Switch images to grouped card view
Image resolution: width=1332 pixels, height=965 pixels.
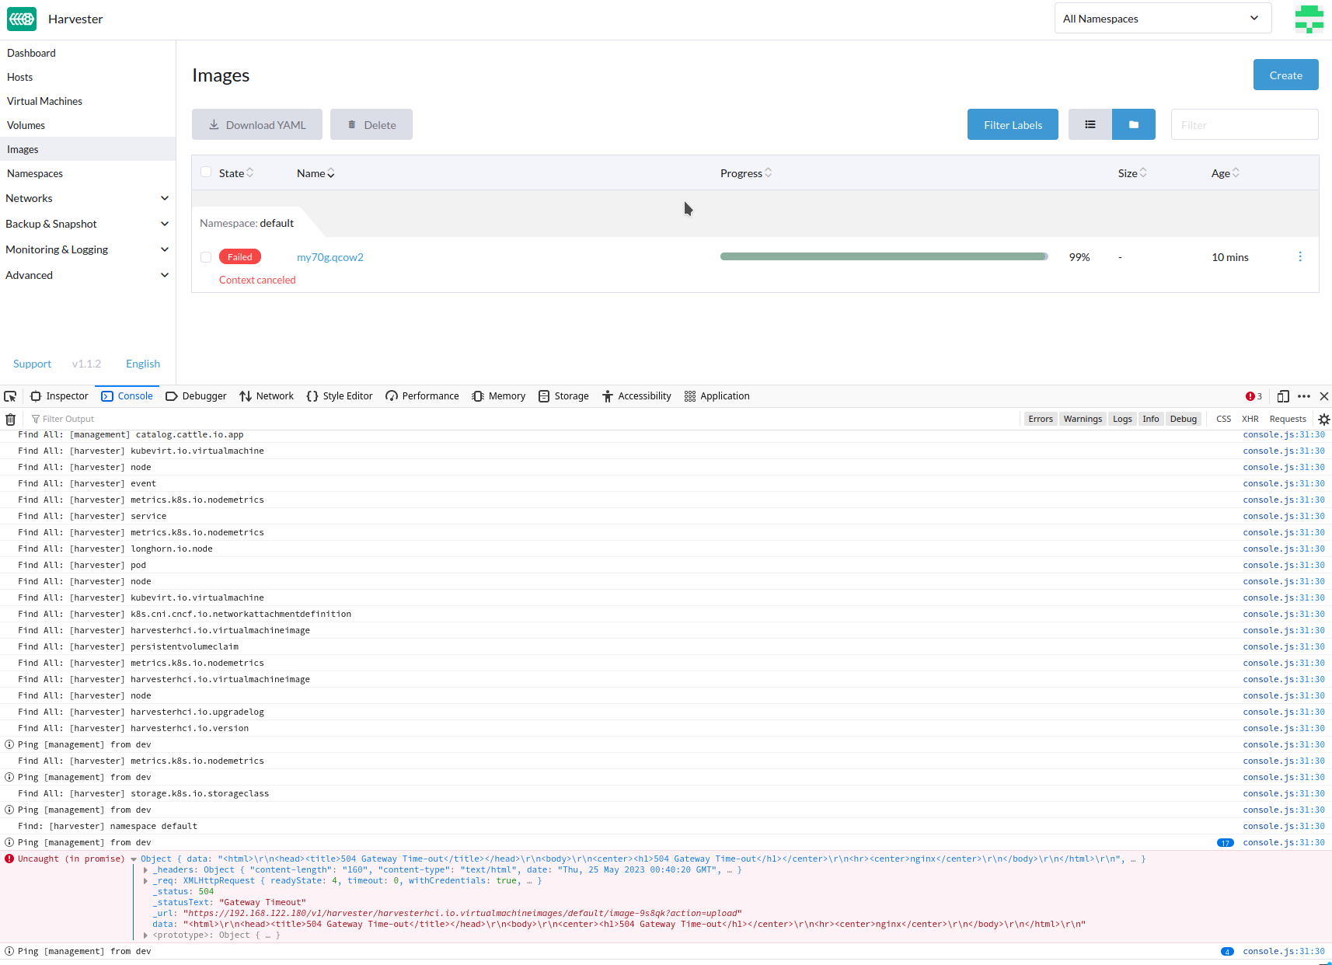(1134, 124)
